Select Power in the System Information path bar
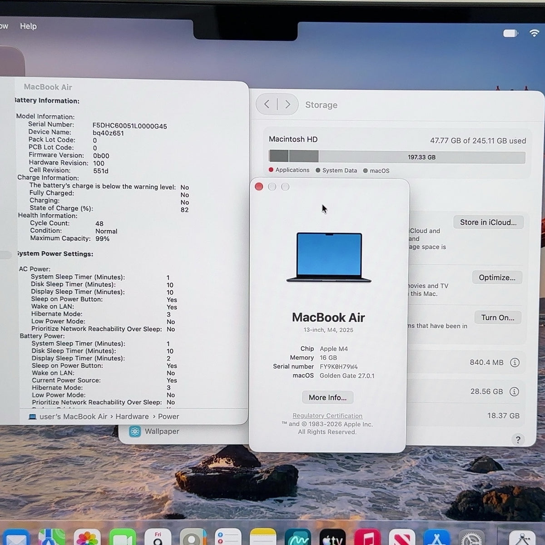 click(x=168, y=416)
